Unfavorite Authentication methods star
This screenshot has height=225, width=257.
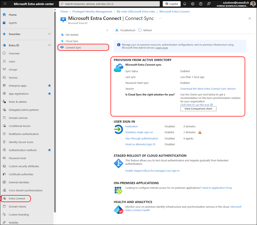49,150
